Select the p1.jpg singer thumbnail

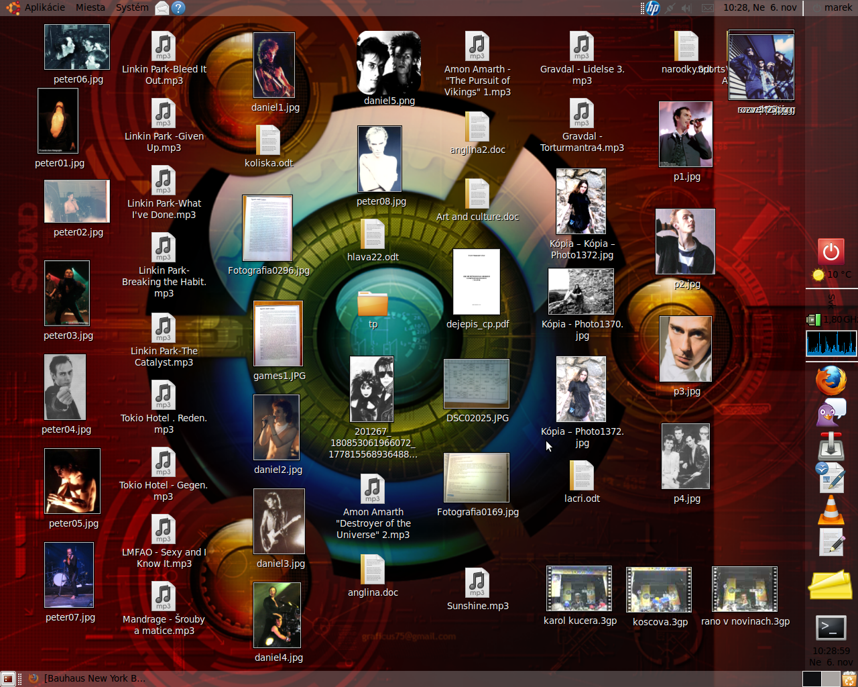[686, 134]
